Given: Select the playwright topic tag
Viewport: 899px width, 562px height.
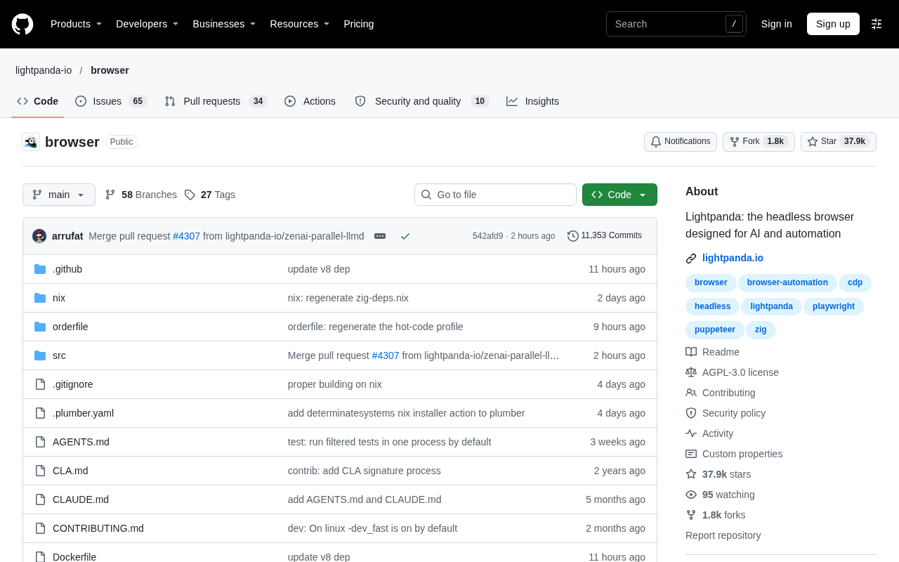Looking at the screenshot, I should (834, 306).
